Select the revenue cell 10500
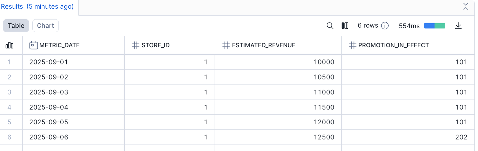 [x=278, y=77]
